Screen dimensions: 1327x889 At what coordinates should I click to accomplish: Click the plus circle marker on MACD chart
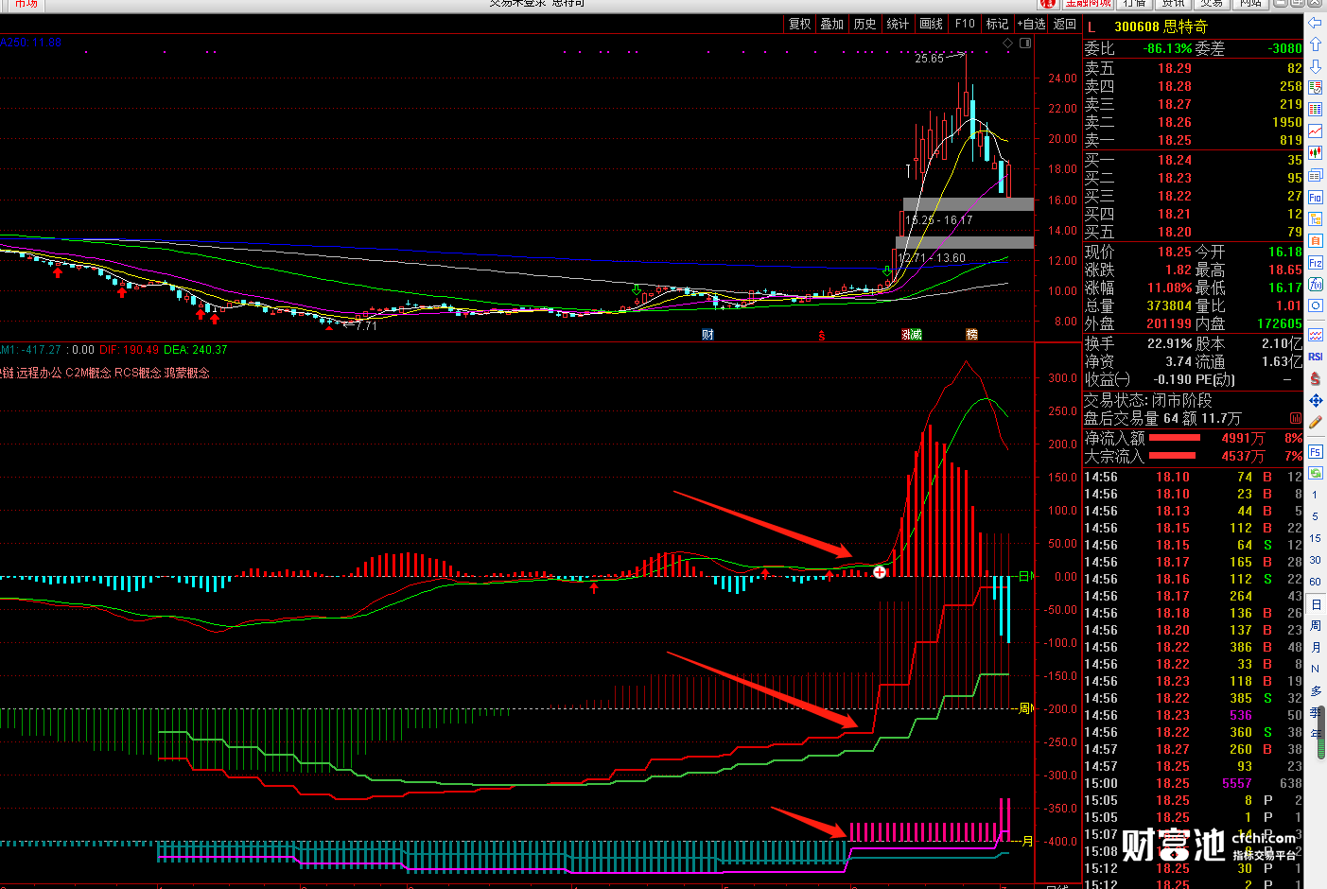[880, 571]
